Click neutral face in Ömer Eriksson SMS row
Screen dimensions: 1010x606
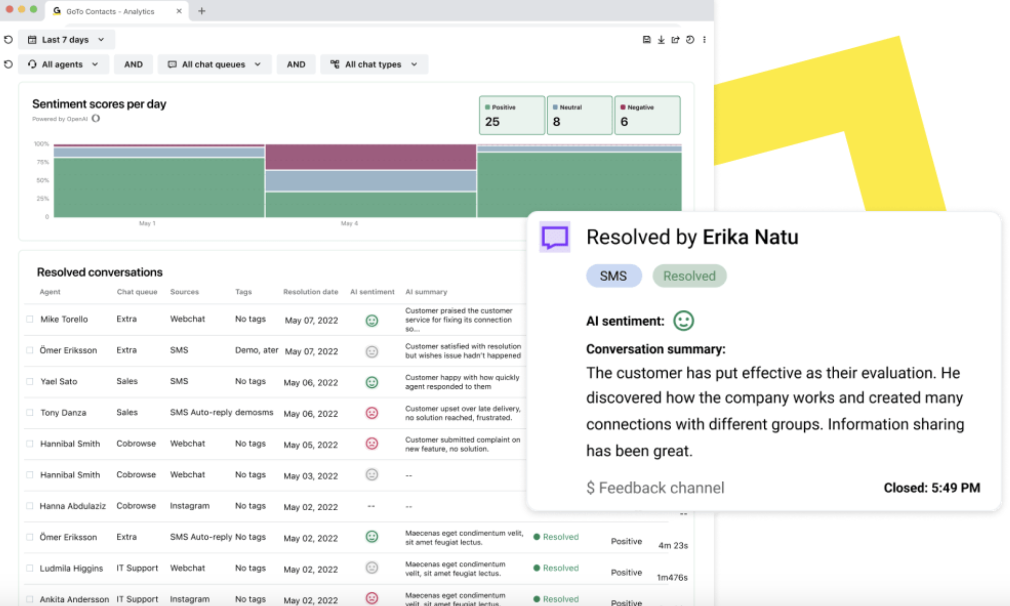click(372, 351)
